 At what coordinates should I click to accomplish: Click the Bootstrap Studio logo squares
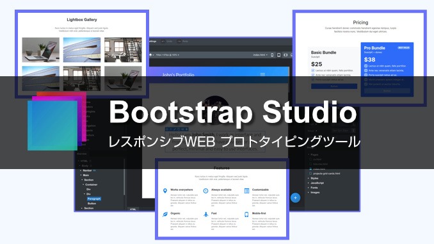pos(57,121)
